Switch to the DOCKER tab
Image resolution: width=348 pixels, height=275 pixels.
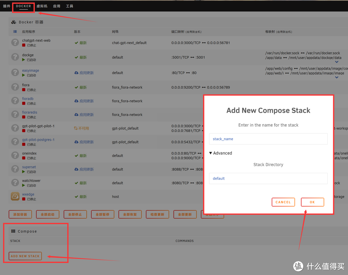24,6
